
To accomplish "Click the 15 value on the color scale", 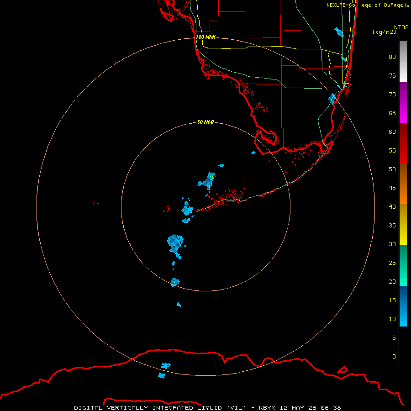I will click(392, 300).
